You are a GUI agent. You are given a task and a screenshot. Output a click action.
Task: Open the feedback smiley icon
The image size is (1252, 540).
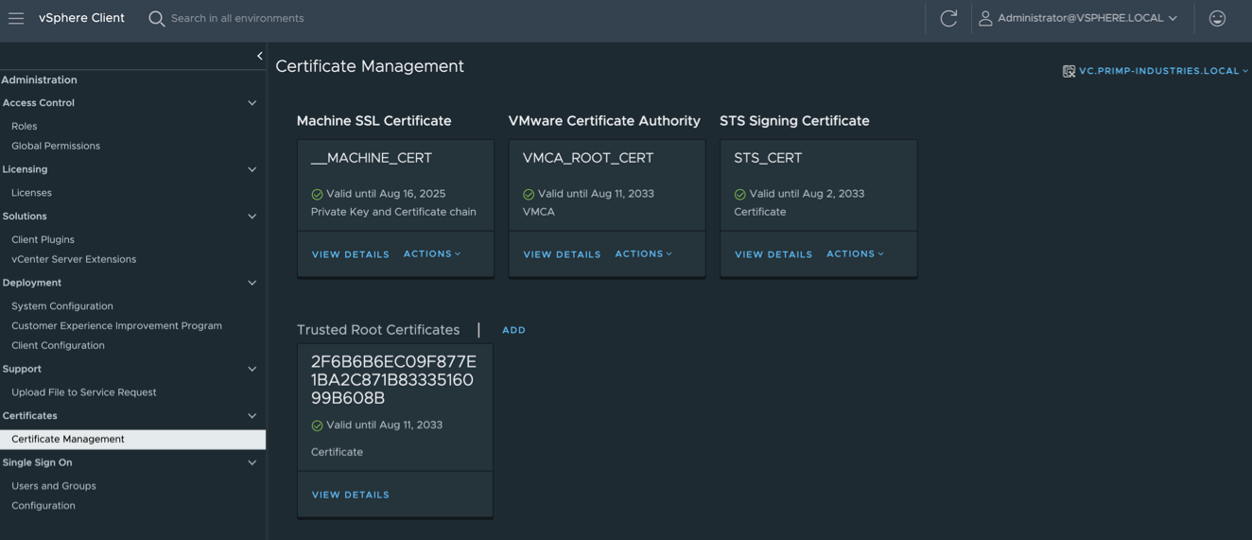(x=1217, y=18)
